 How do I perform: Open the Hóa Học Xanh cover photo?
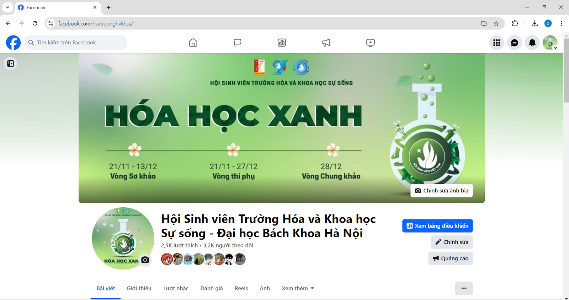pyautogui.click(x=281, y=128)
